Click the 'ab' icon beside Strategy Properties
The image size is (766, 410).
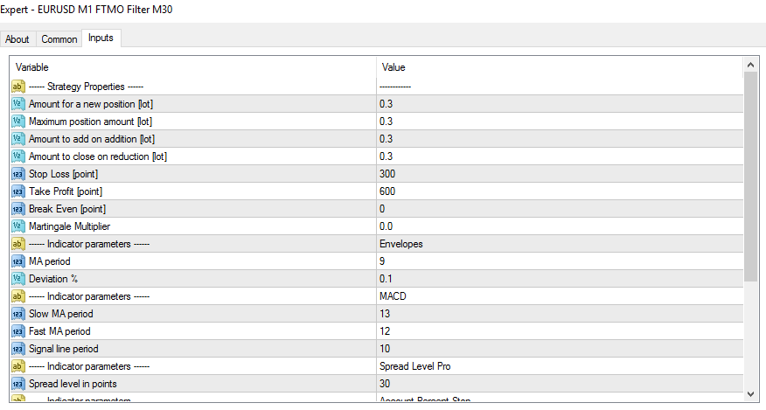[x=17, y=87]
